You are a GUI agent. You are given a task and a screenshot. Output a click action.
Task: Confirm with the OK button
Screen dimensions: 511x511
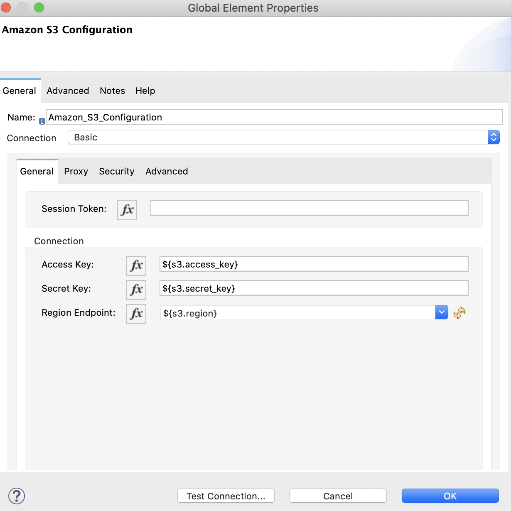450,496
